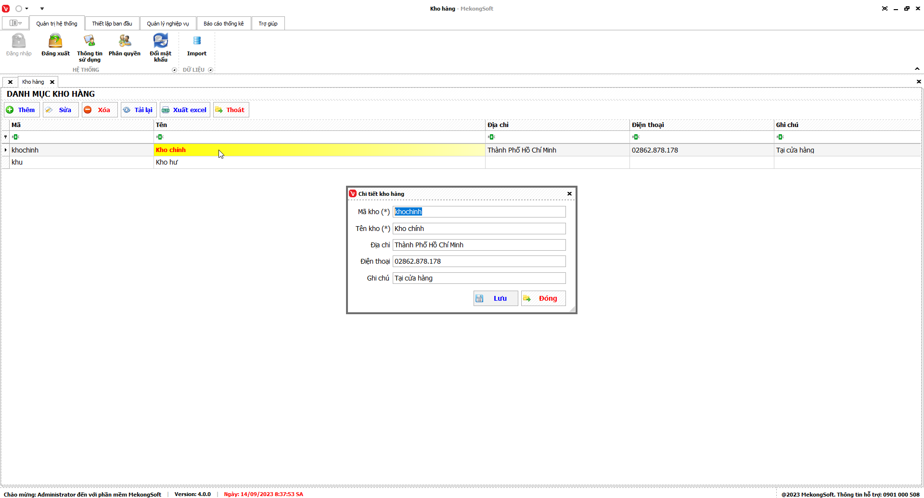Open Thông tin sử dụng in the ribbon

click(90, 48)
